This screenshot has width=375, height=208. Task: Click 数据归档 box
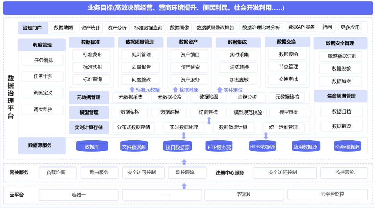[342, 112]
